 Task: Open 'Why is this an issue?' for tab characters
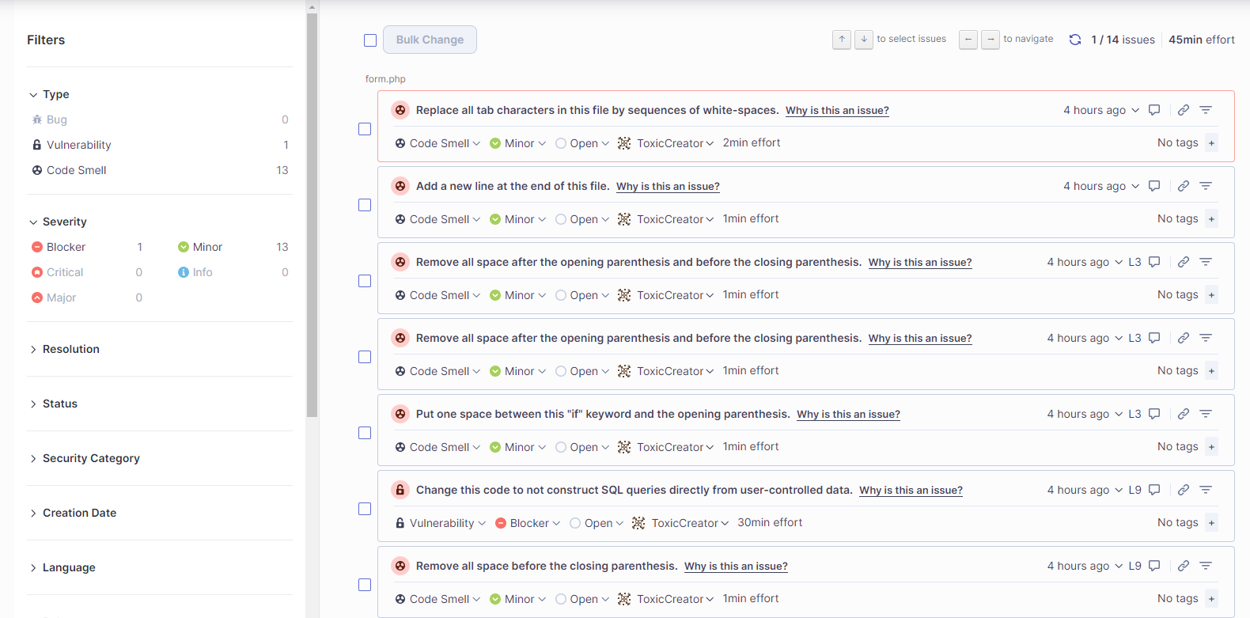837,111
